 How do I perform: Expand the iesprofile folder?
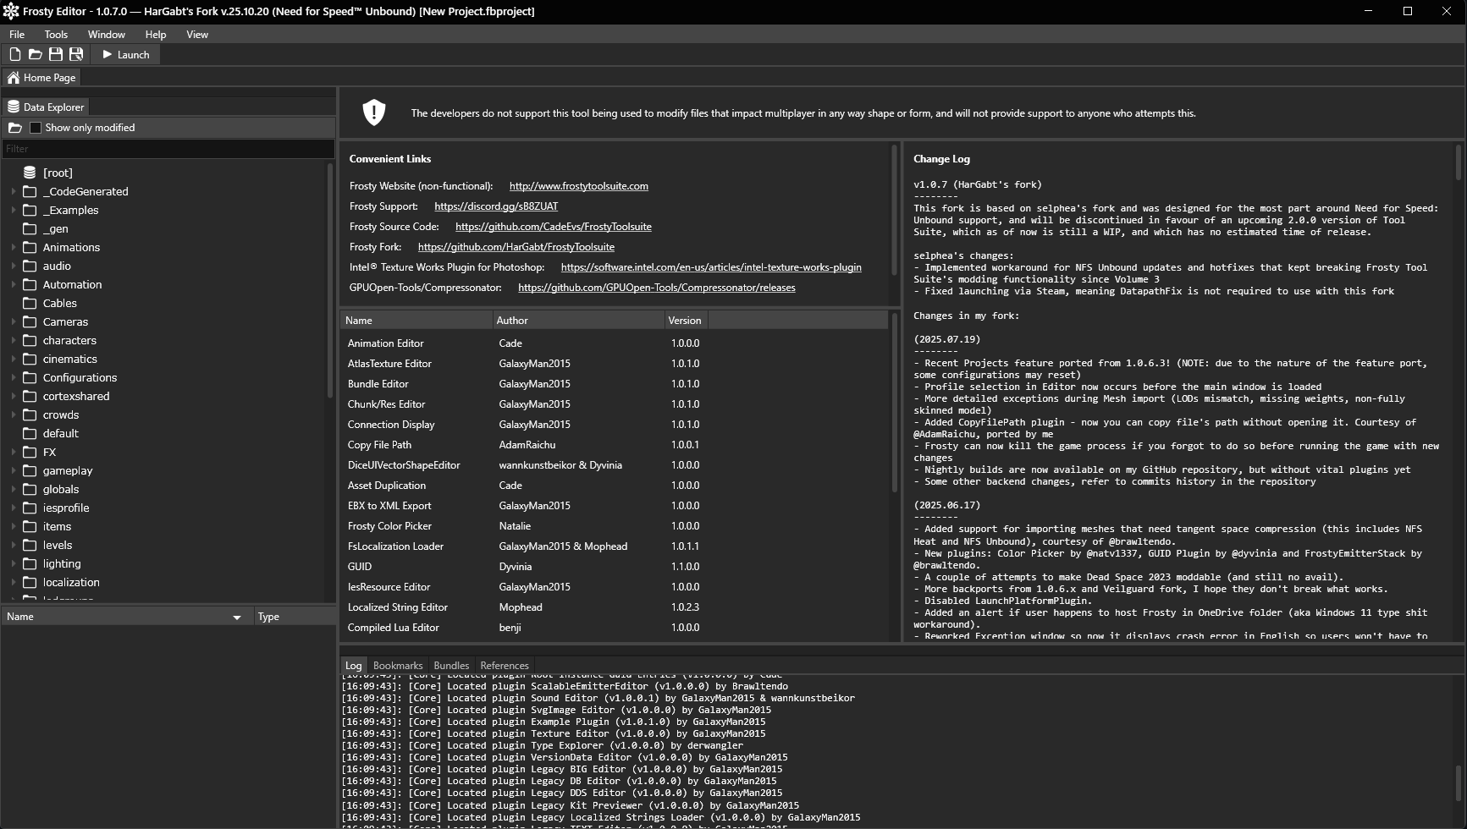tap(14, 508)
